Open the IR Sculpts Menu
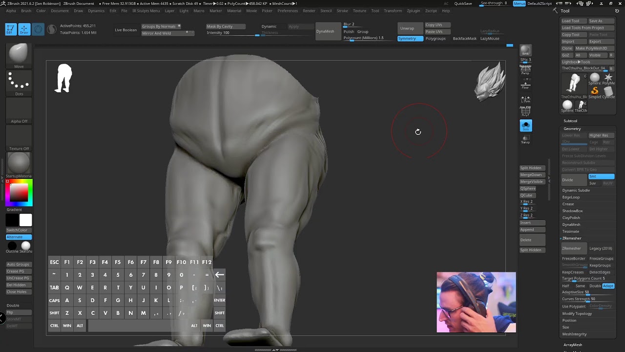625x352 pixels. click(x=146, y=11)
